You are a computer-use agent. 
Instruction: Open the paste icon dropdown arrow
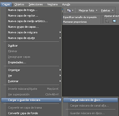(x=73, y=10)
